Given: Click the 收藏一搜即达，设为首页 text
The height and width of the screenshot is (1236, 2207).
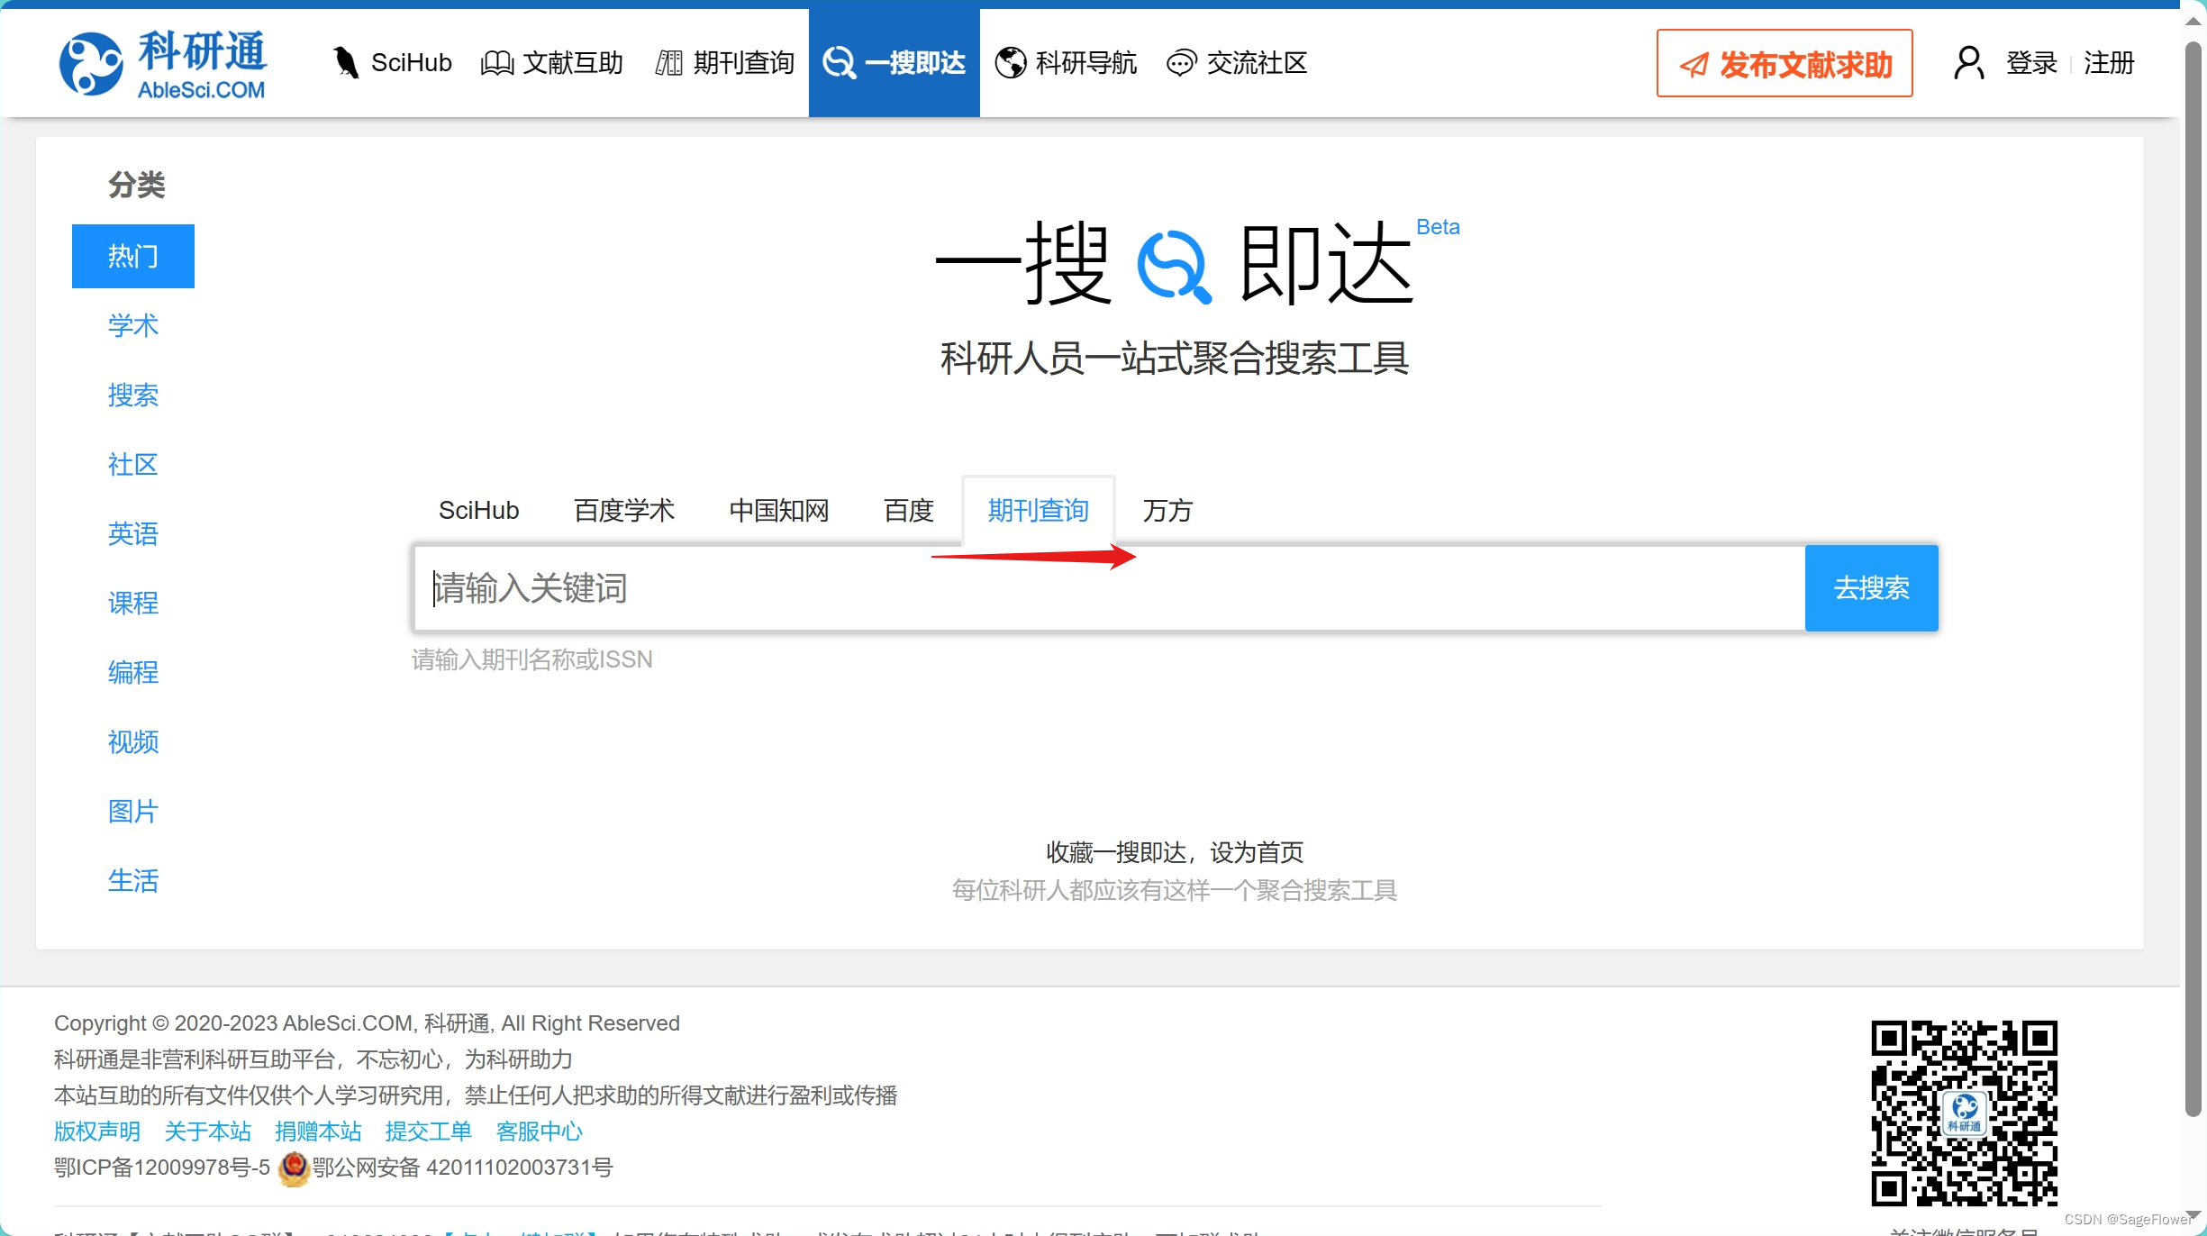Looking at the screenshot, I should [1175, 852].
